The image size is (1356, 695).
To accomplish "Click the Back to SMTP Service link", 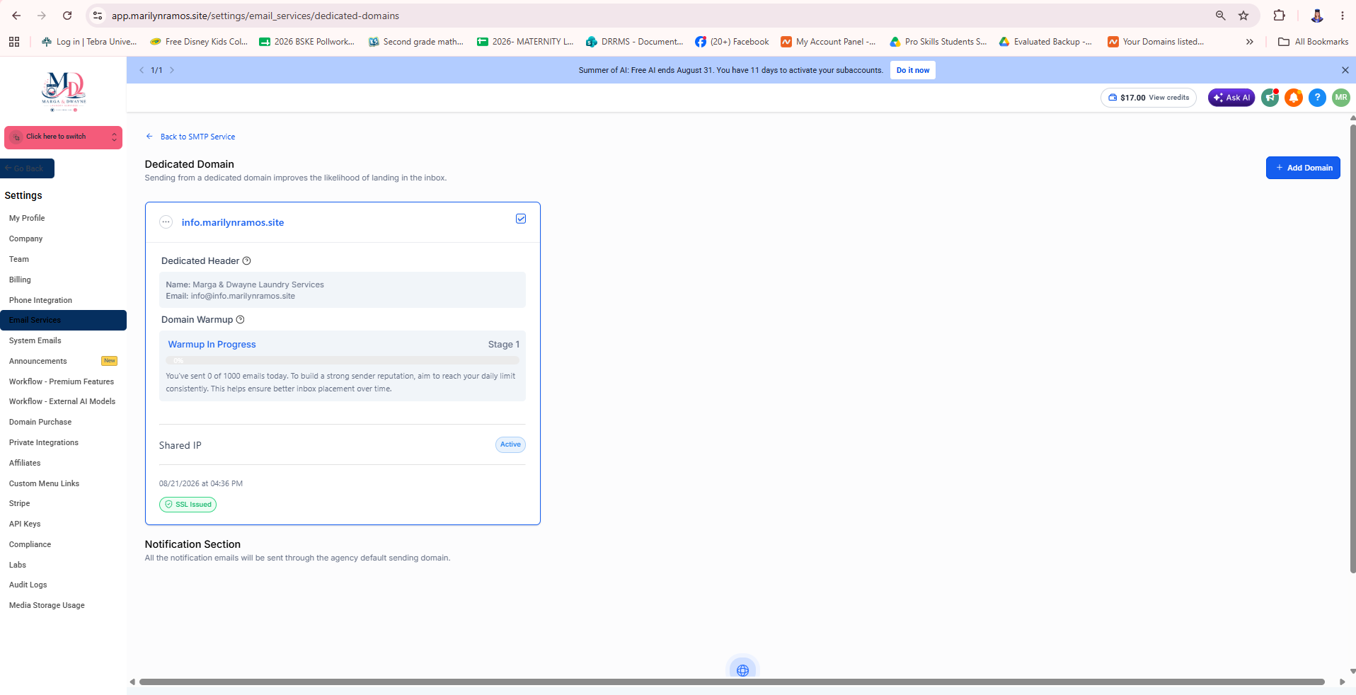I will click(x=190, y=137).
